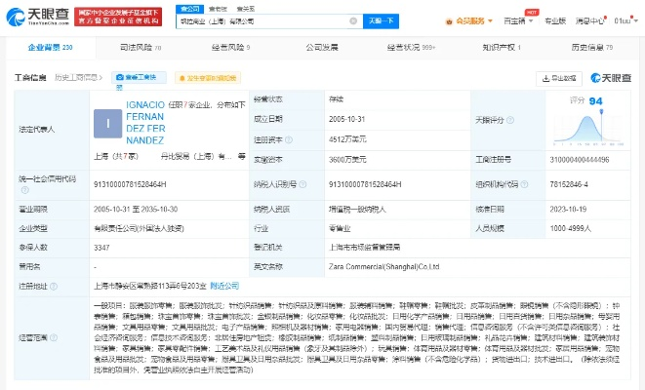Select the 查老板 search mode tab
645x390 pixels.
218,9
